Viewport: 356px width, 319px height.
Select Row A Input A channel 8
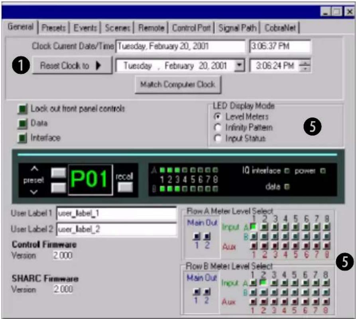(326, 227)
